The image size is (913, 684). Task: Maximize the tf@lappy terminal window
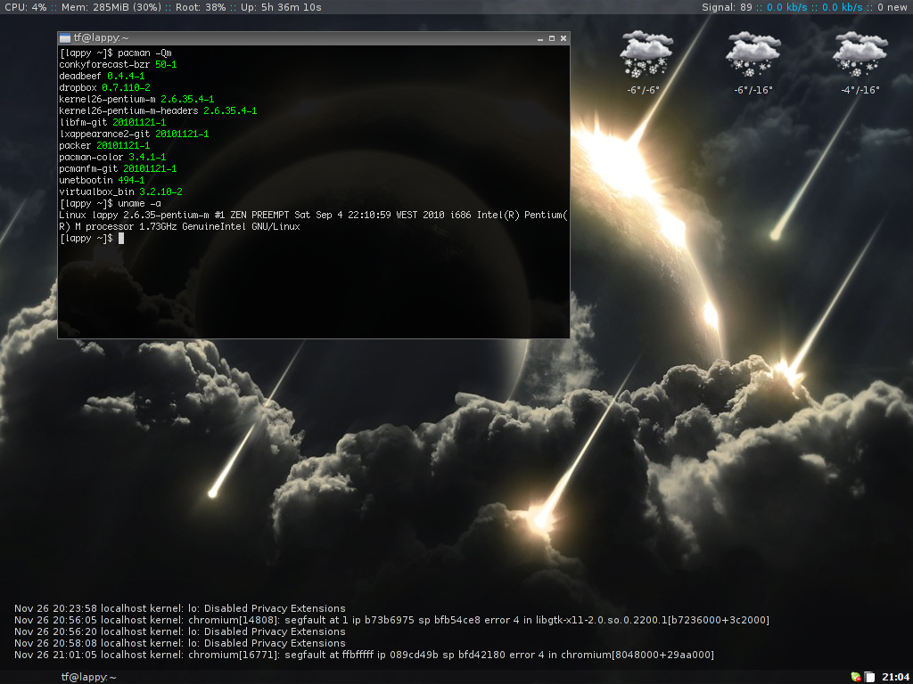(551, 38)
